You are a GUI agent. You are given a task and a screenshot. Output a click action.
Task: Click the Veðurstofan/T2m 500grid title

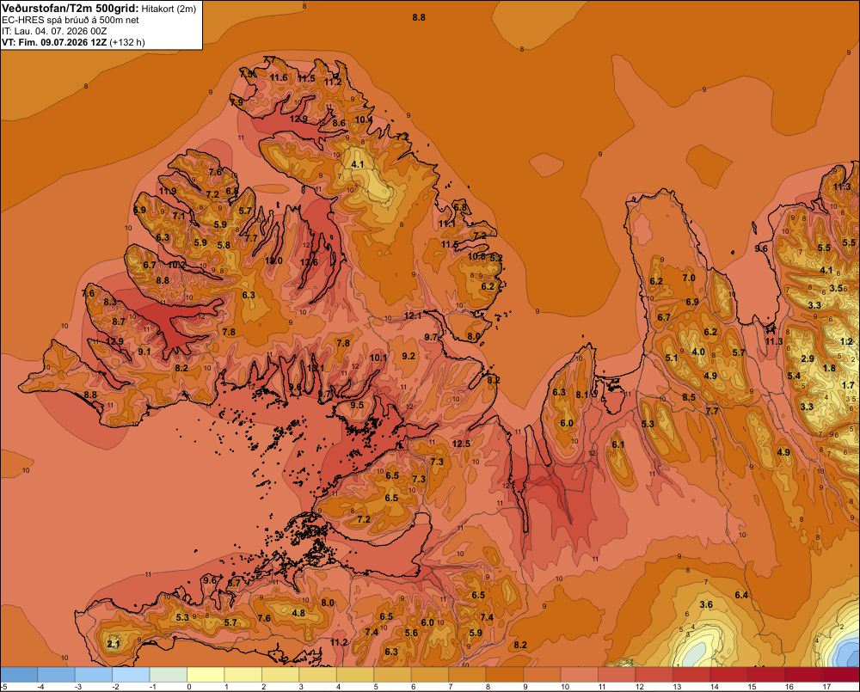[x=71, y=9]
